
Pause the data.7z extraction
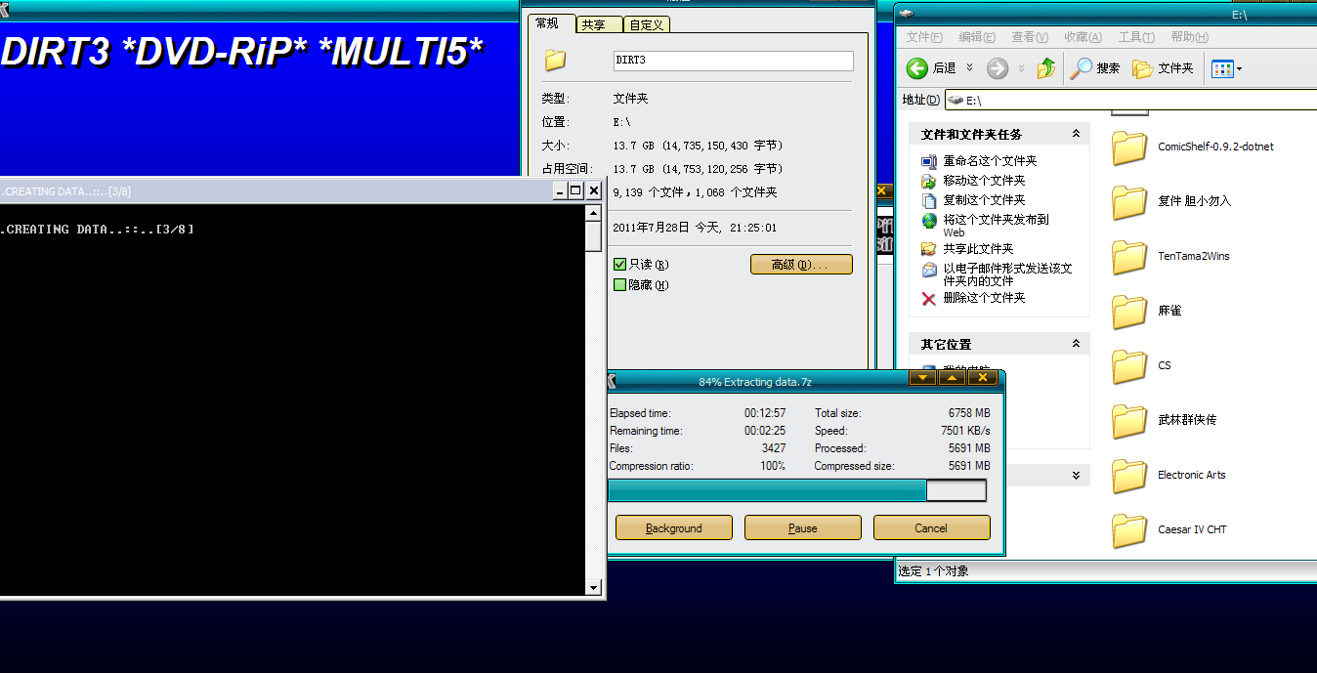(x=803, y=528)
